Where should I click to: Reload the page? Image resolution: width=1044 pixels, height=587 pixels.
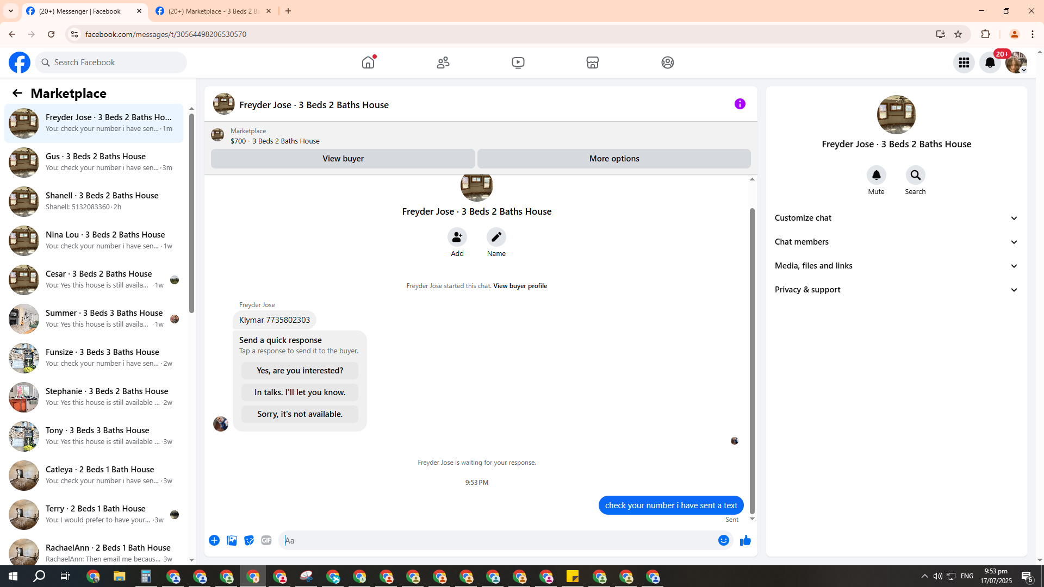click(x=51, y=34)
